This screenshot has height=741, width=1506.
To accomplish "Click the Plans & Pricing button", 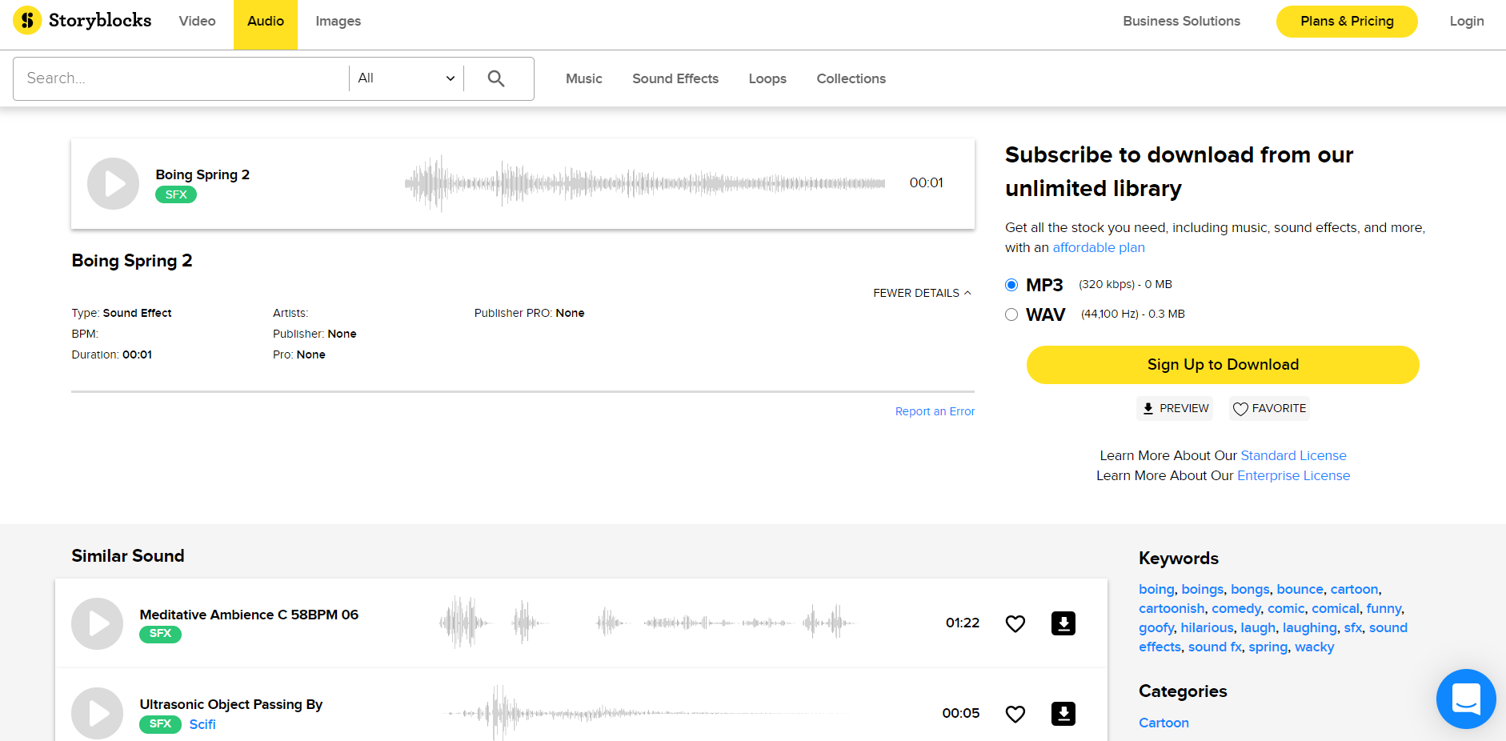I will [1347, 22].
